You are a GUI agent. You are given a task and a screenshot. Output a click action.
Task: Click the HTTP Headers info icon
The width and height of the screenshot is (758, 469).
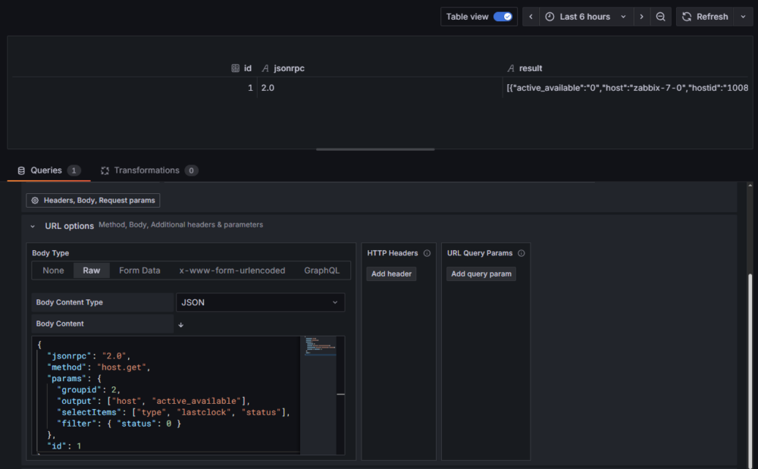(427, 253)
